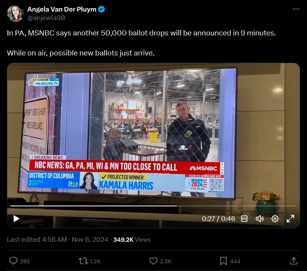307x271 pixels.
Task: Click the 349.2K Views count
Action: [x=132, y=239]
